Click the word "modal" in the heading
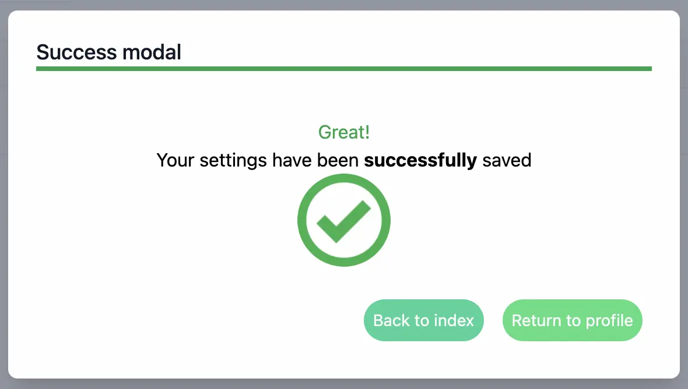688x389 pixels. pos(152,52)
